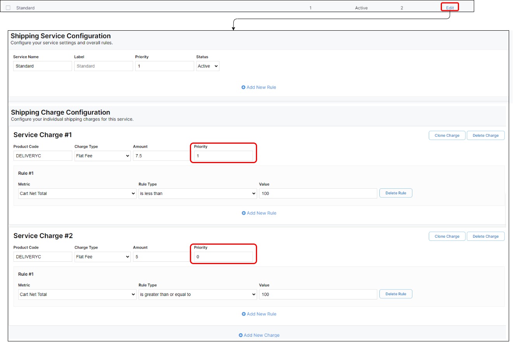Delete Service Charge #1
This screenshot has height=348, width=513.
pos(485,136)
